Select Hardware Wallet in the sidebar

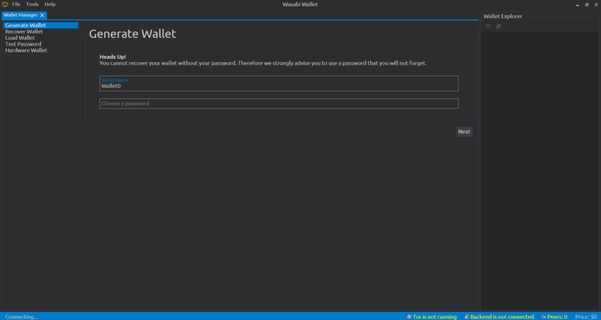click(40, 50)
